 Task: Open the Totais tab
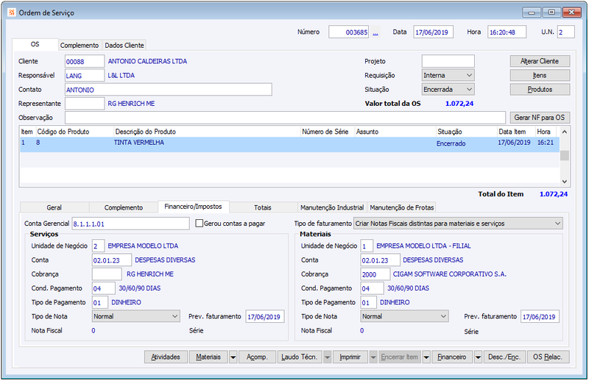[262, 207]
